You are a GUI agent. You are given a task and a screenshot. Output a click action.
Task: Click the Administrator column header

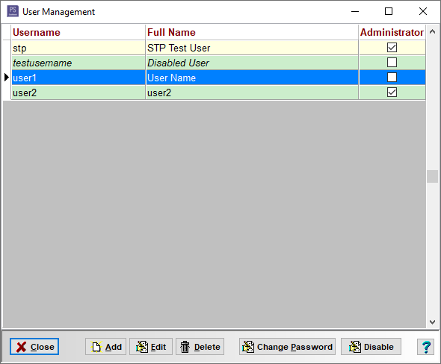click(392, 32)
